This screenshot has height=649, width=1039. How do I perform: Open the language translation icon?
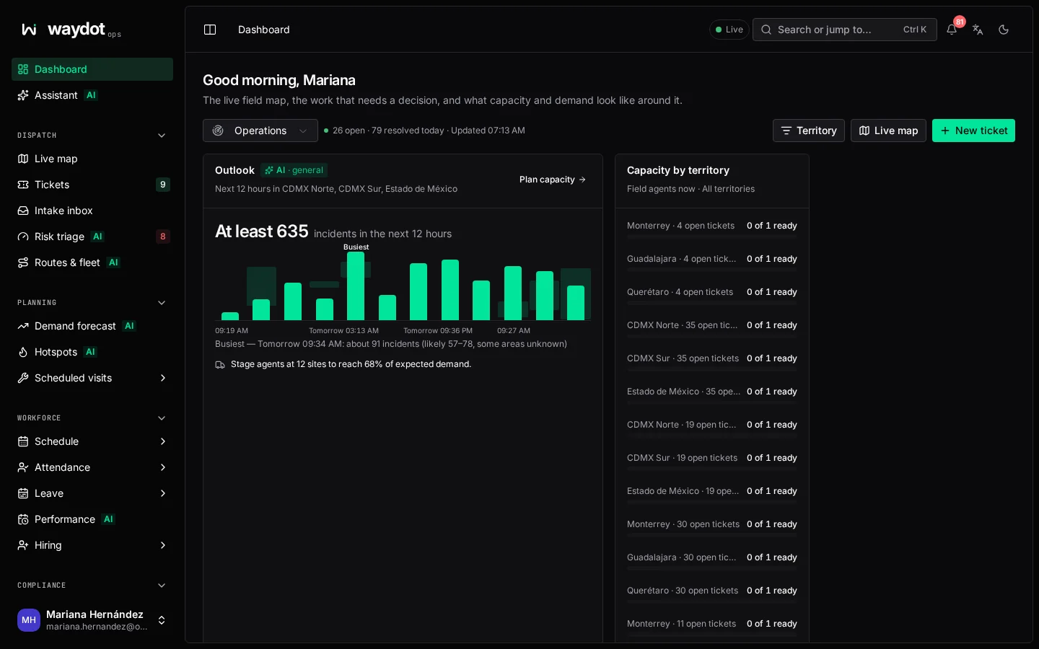coord(978,30)
